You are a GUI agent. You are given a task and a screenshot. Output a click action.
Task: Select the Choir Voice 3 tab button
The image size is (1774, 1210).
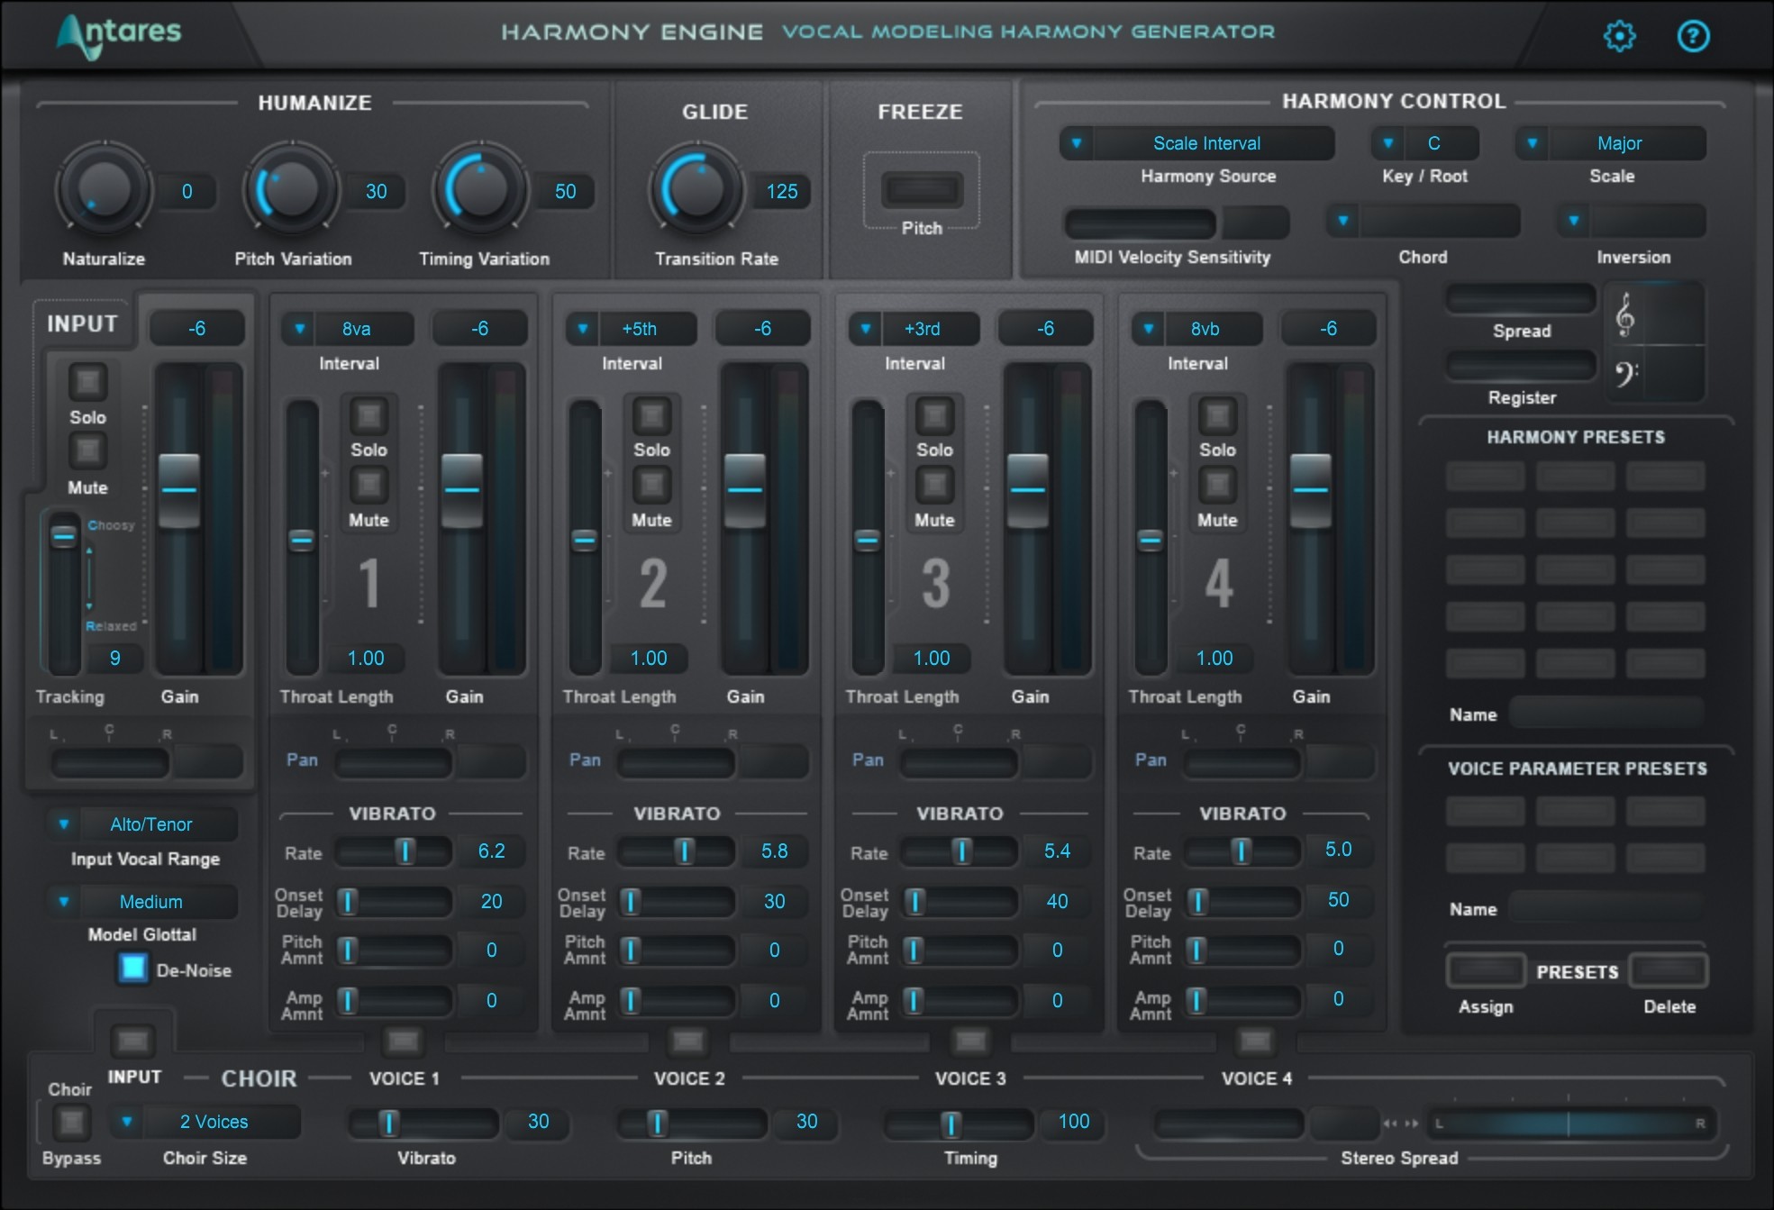970,1042
